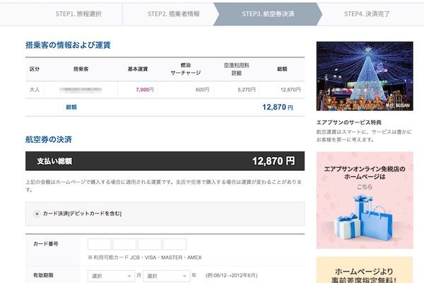Click the エアプサンのサービス特典 caption
424x283 pixels.
point(349,122)
